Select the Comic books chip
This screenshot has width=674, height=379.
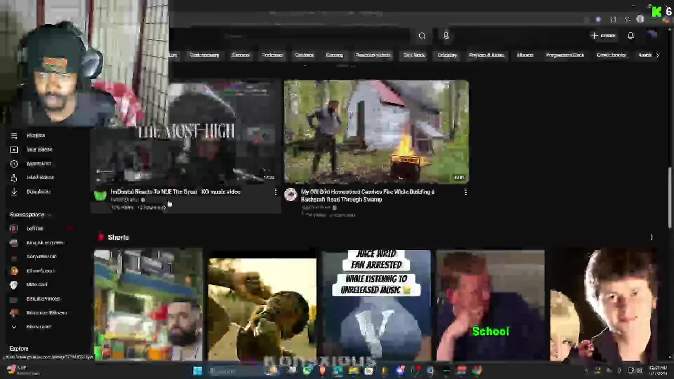point(611,55)
